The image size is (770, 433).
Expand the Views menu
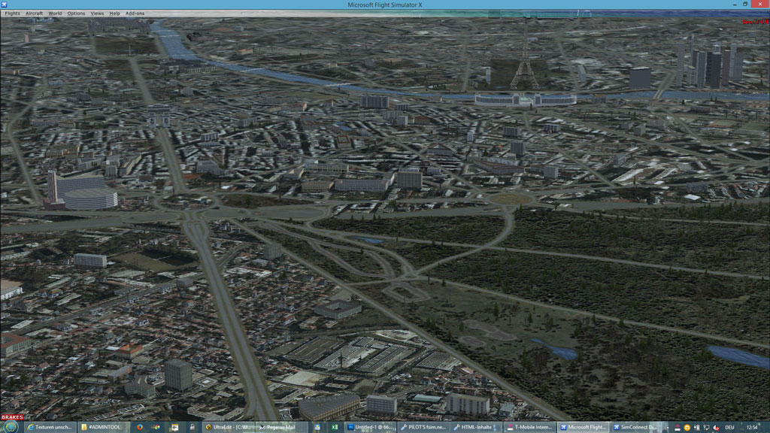[98, 14]
